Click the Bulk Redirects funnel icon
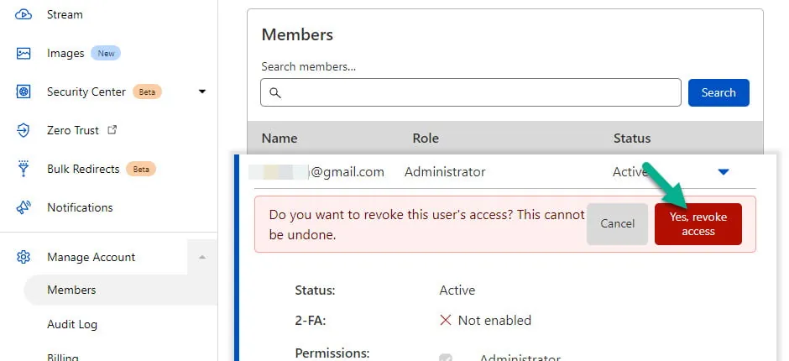This screenshot has width=789, height=361. pos(24,170)
